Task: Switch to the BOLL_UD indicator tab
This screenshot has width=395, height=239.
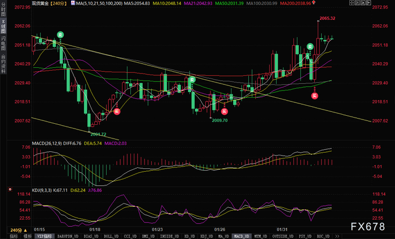Action: 111,236
